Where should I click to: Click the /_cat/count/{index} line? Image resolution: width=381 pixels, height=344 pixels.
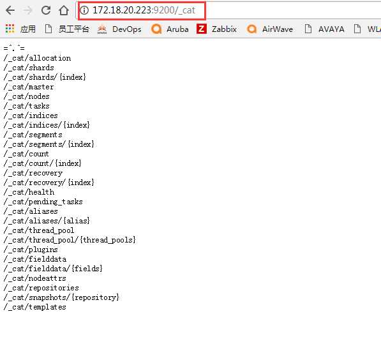[43, 163]
